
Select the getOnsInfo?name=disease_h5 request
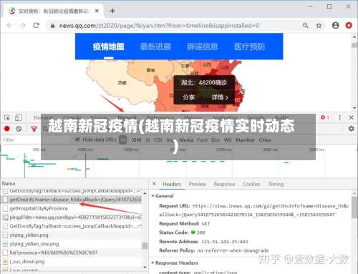[x=72, y=200]
